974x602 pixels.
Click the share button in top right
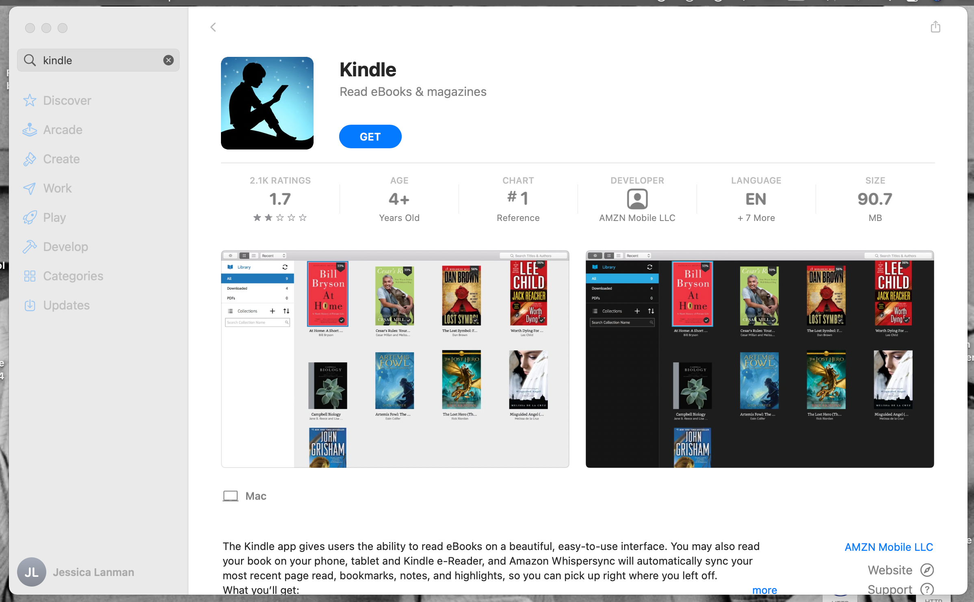tap(936, 26)
